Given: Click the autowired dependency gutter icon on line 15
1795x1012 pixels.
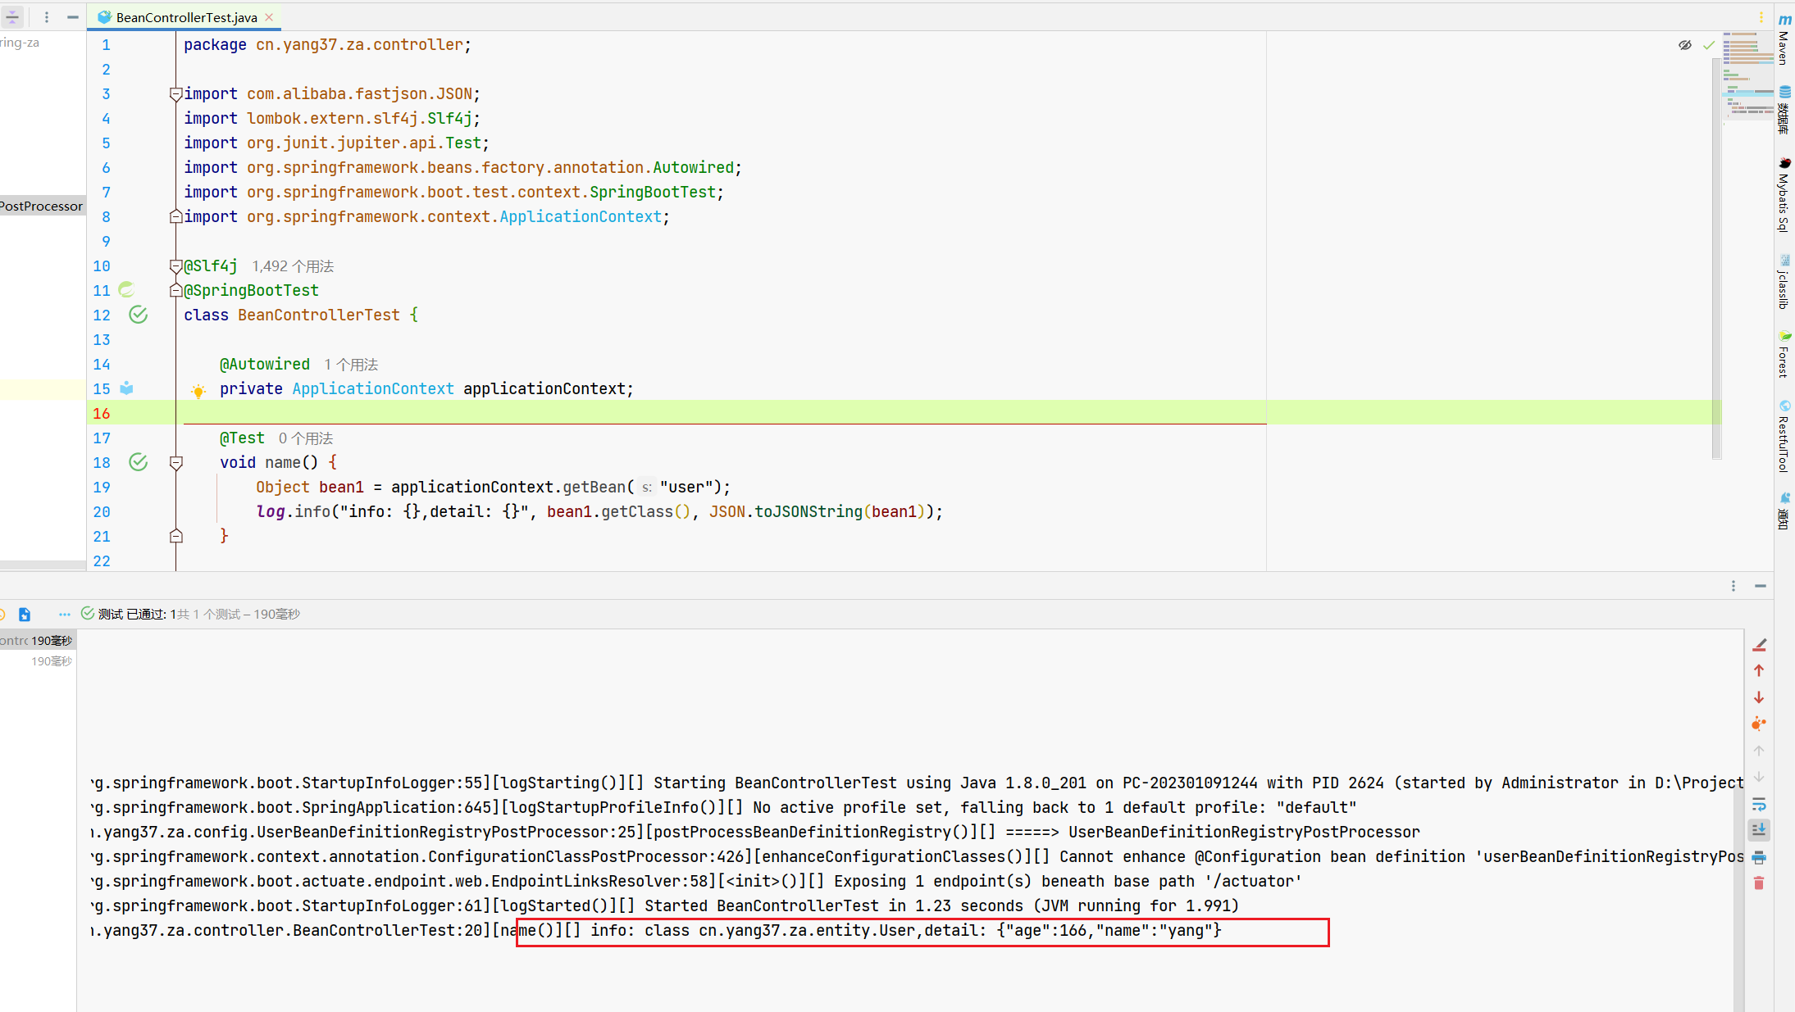Looking at the screenshot, I should pos(126,388).
